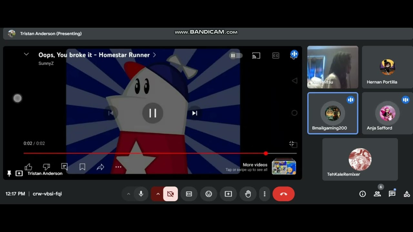This screenshot has width=413, height=232.
Task: Collapse the video player with the down chevron
Action: point(26,54)
